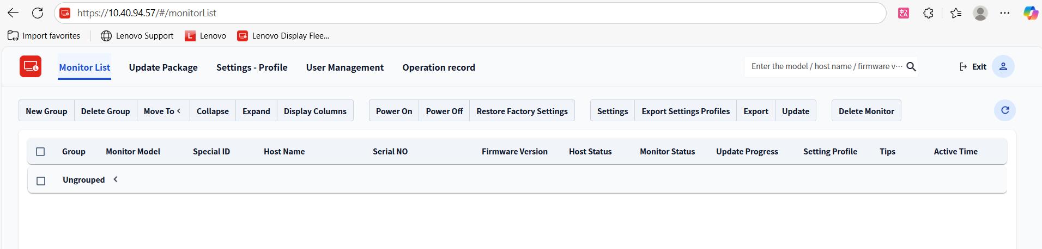
Task: Open the user profile avatar icon
Action: [x=1003, y=66]
